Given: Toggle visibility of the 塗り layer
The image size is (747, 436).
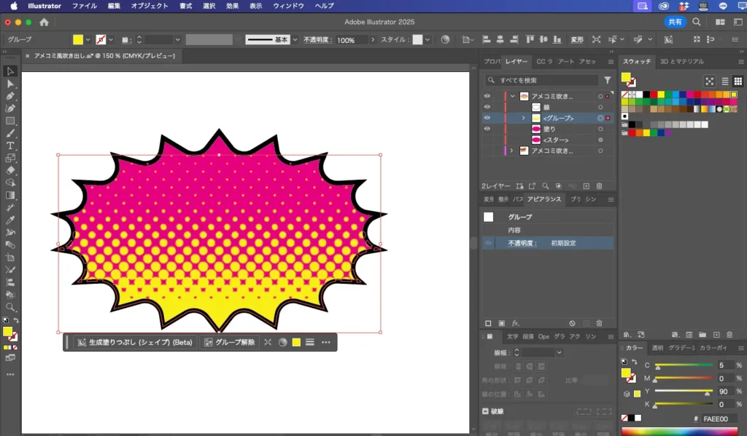Looking at the screenshot, I should [x=487, y=129].
